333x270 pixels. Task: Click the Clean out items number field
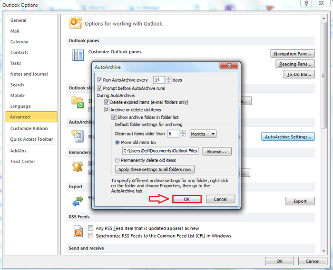[x=173, y=134]
